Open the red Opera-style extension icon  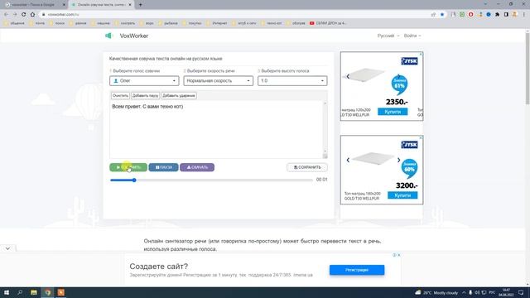pyautogui.click(x=471, y=15)
